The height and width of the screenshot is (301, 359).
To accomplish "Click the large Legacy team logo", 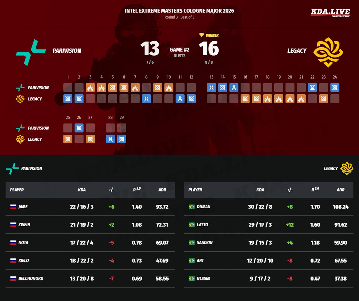I will click(x=328, y=52).
